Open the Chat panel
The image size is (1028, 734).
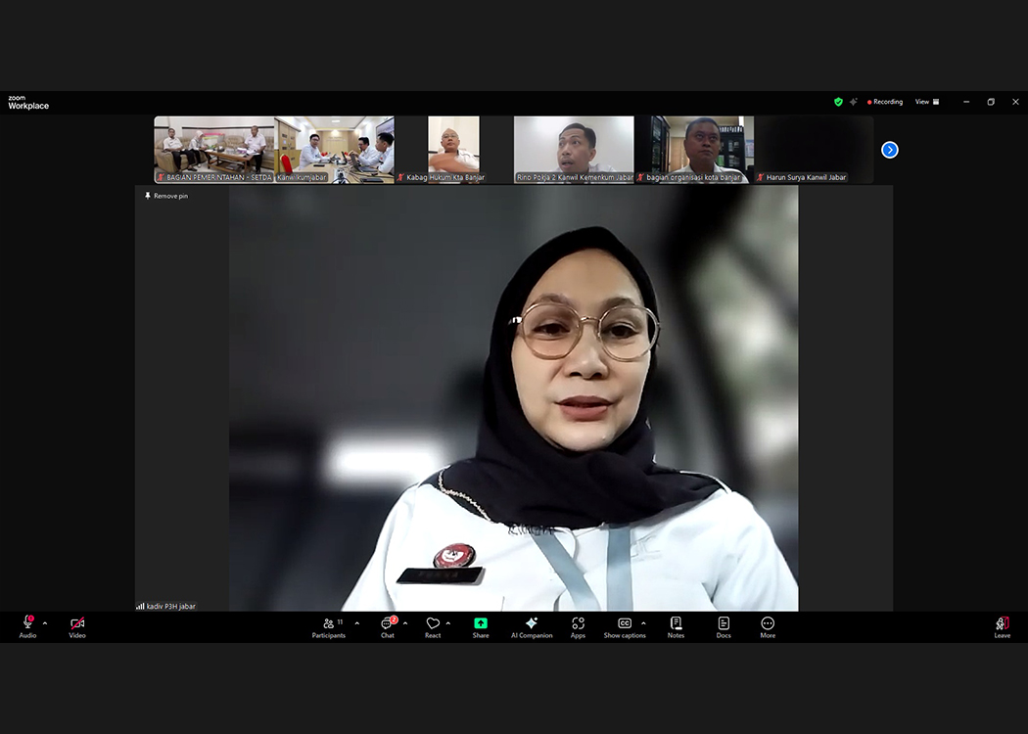[388, 624]
